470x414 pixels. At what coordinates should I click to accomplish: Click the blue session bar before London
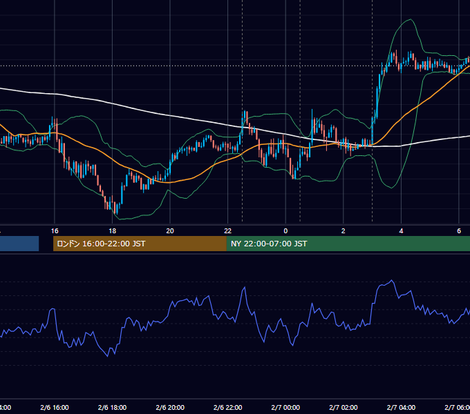(19, 244)
